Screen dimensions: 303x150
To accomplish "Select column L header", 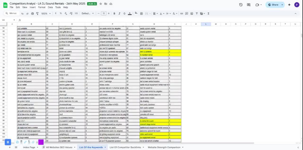I will pyautogui.click(x=206, y=24).
